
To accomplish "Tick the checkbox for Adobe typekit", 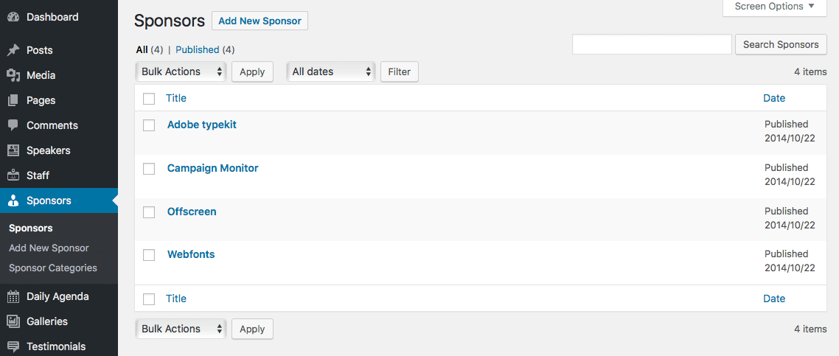I will pos(149,125).
